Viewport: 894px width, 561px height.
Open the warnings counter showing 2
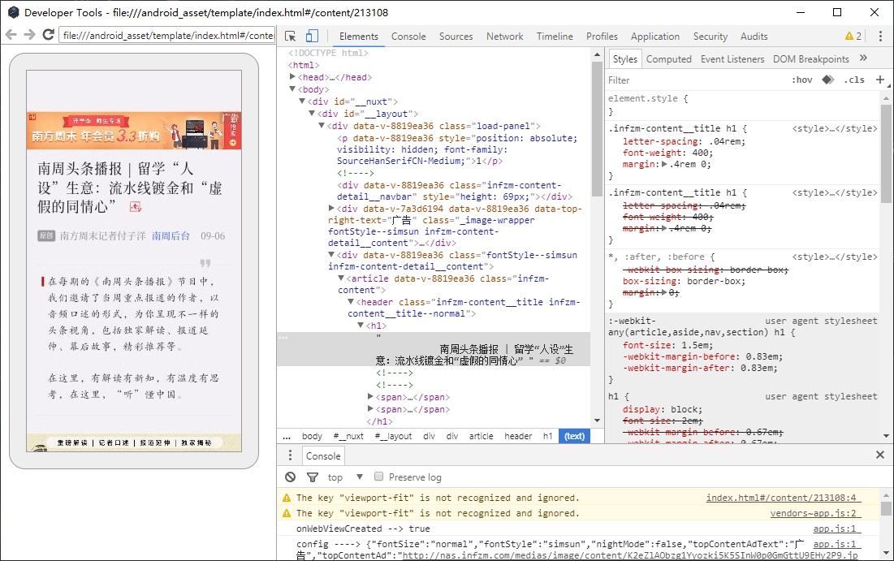point(853,36)
